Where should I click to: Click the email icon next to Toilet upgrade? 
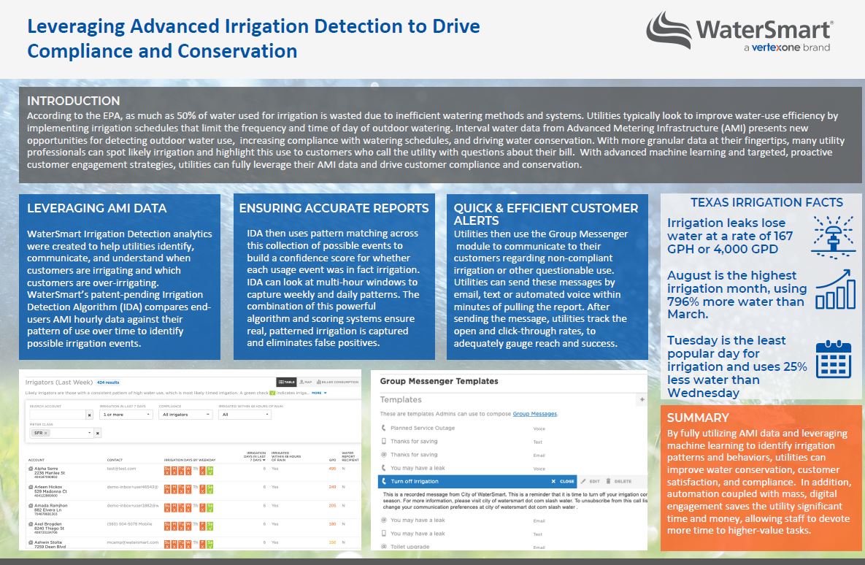383,547
